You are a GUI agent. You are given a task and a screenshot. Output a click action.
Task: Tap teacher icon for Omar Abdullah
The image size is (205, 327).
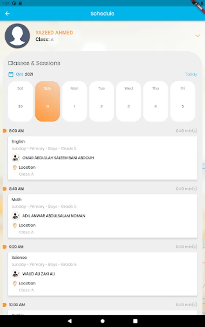click(x=16, y=158)
